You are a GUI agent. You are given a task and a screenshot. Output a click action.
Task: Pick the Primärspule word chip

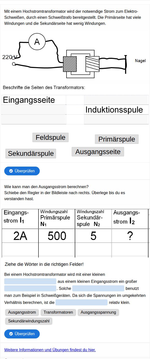point(116,139)
